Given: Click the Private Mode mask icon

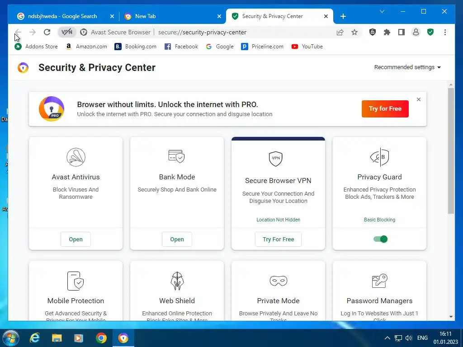Looking at the screenshot, I should (x=278, y=281).
